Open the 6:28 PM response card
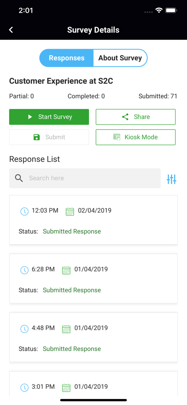The width and height of the screenshot is (187, 405). (x=93, y=279)
